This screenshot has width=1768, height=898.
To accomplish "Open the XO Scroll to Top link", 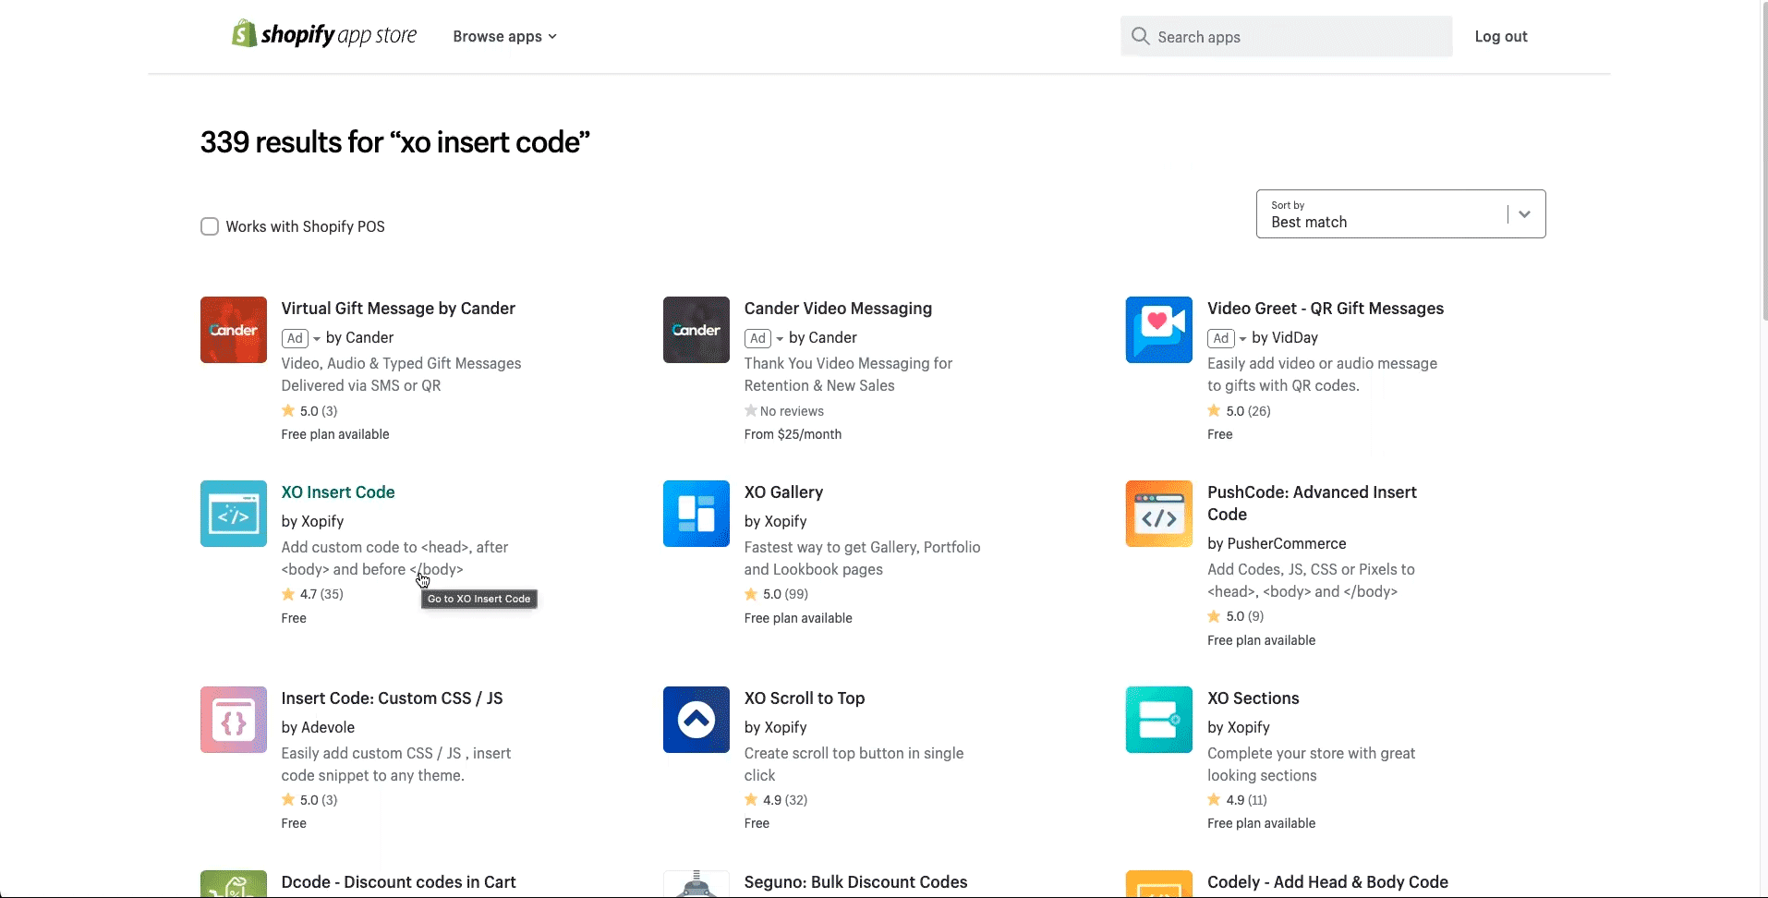I will 805,698.
